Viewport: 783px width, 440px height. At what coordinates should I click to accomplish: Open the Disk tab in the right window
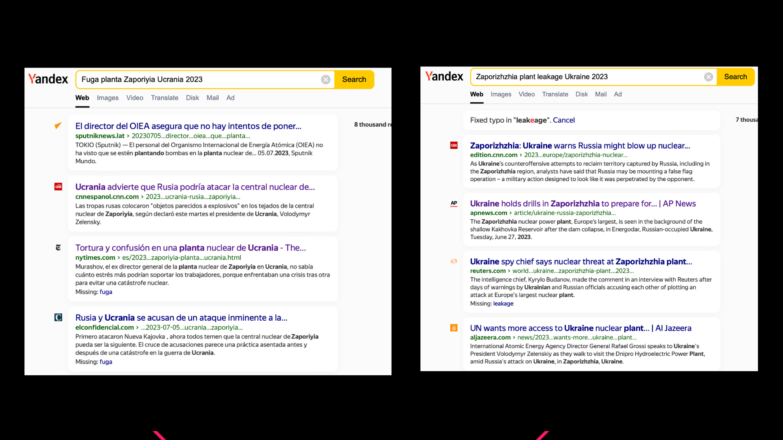582,94
